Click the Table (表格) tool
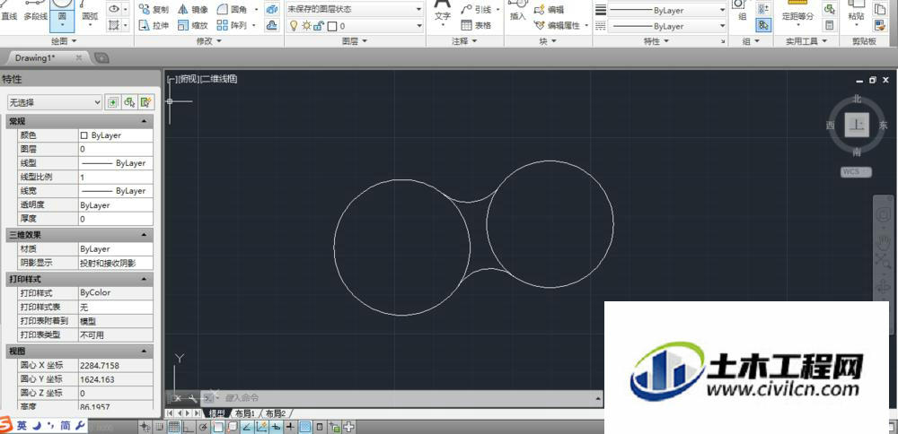898x434 pixels. (476, 26)
